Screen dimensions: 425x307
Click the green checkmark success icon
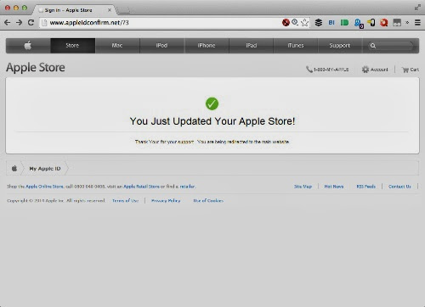212,103
